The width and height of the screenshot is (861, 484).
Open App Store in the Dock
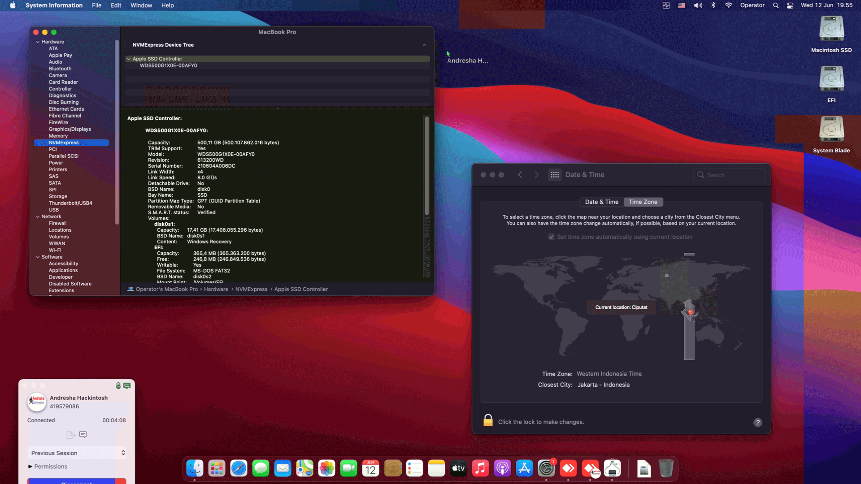(x=524, y=469)
